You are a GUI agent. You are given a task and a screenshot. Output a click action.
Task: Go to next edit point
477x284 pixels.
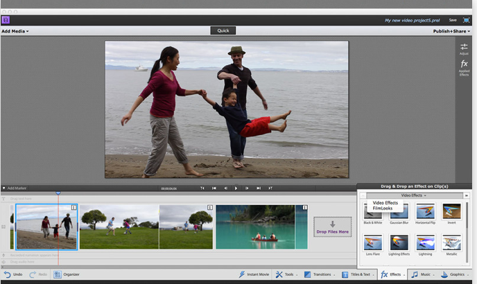click(x=259, y=188)
